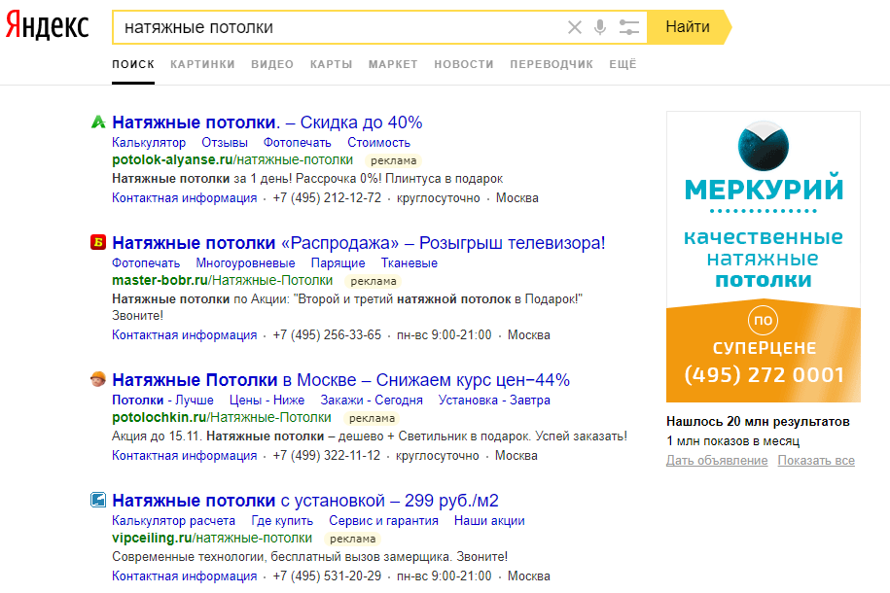This screenshot has width=890, height=593.
Task: Click the master-bobr.ru URL
Action: pos(222,280)
